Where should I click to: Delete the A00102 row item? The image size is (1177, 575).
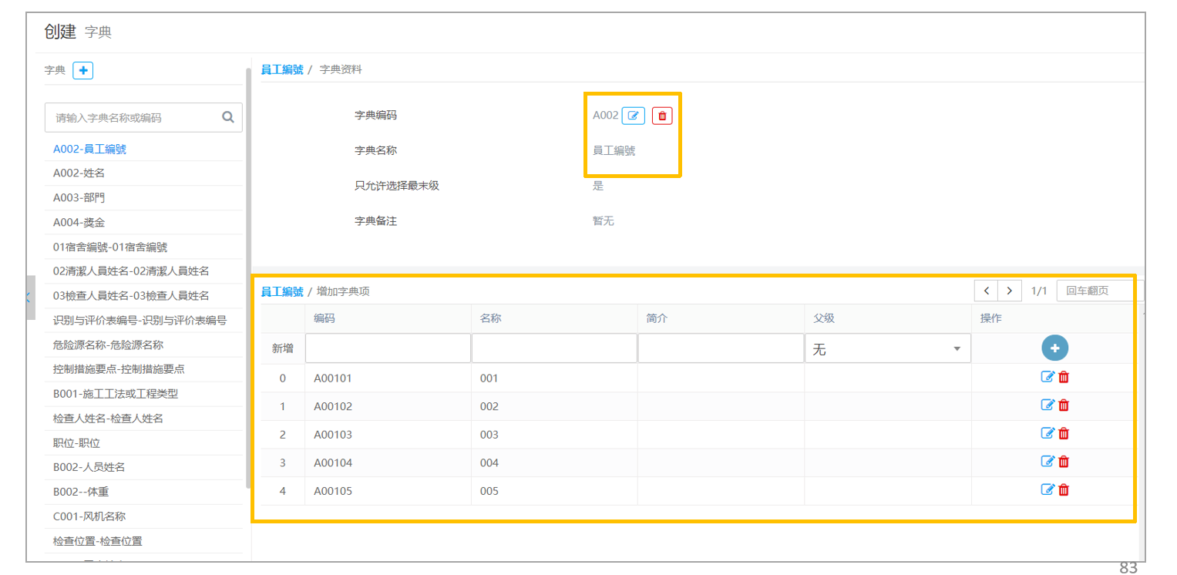[x=1064, y=405]
